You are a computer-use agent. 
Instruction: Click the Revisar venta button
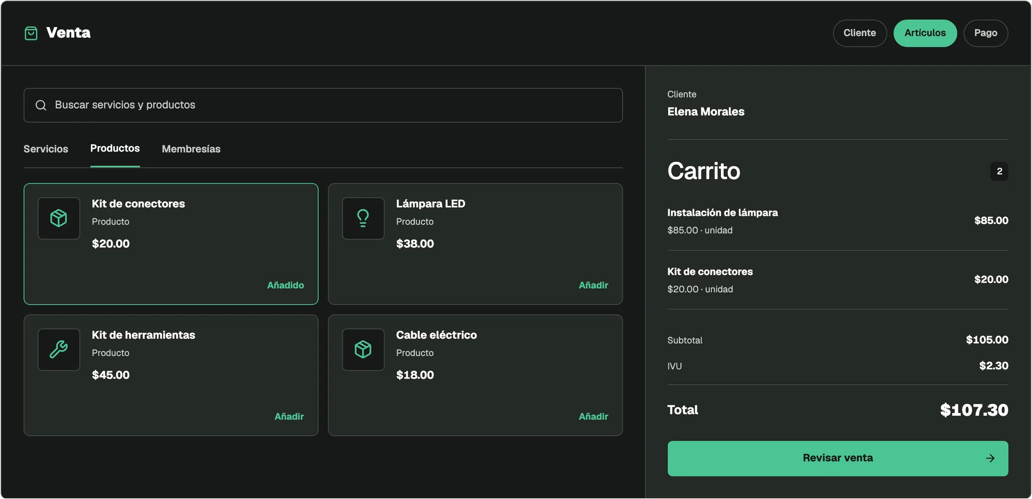click(x=838, y=459)
